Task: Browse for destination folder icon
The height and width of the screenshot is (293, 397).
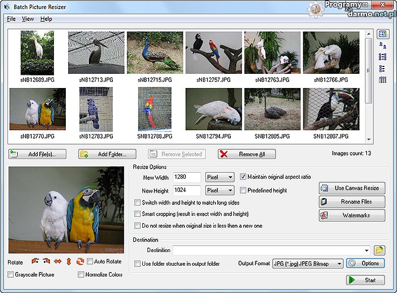Action: point(379,250)
